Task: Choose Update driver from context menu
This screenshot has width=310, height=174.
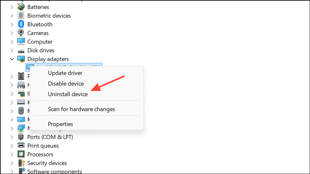Action: tap(65, 73)
